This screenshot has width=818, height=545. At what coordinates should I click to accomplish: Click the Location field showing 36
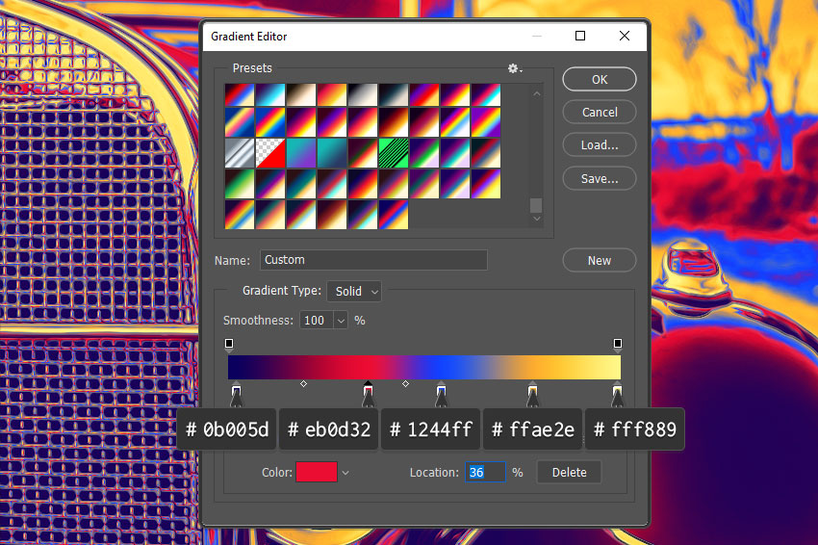485,472
